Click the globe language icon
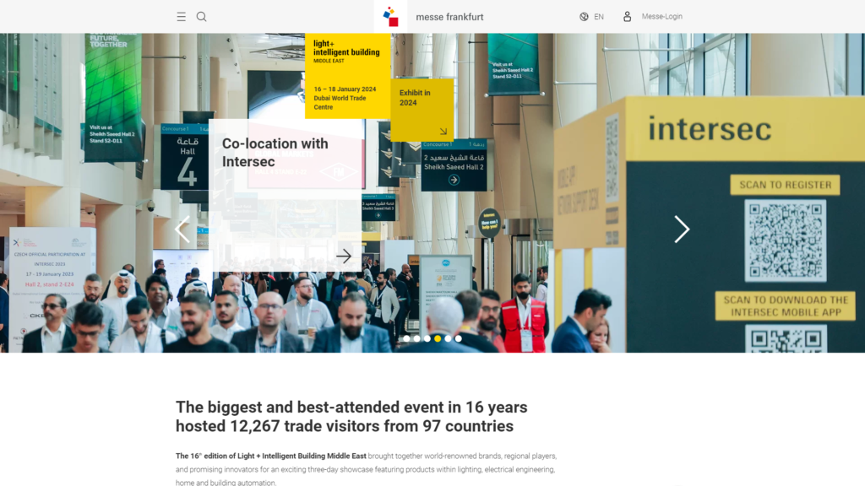The image size is (865, 486). click(x=584, y=17)
